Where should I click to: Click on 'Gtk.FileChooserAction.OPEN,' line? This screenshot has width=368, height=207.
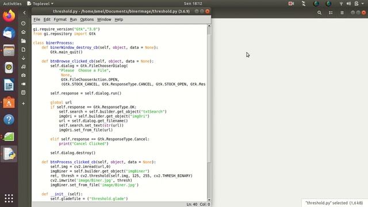pos(90,79)
